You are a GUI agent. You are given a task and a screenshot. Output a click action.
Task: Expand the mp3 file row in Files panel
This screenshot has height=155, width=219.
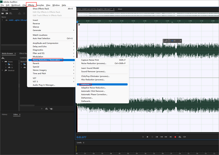(2, 20)
